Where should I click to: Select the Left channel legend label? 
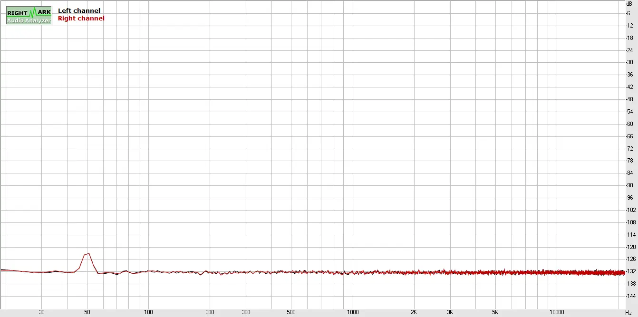pyautogui.click(x=79, y=10)
